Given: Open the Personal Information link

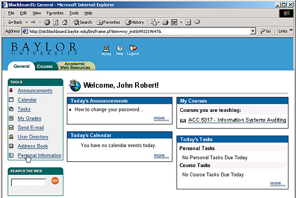Looking at the screenshot, I should pos(39,155).
